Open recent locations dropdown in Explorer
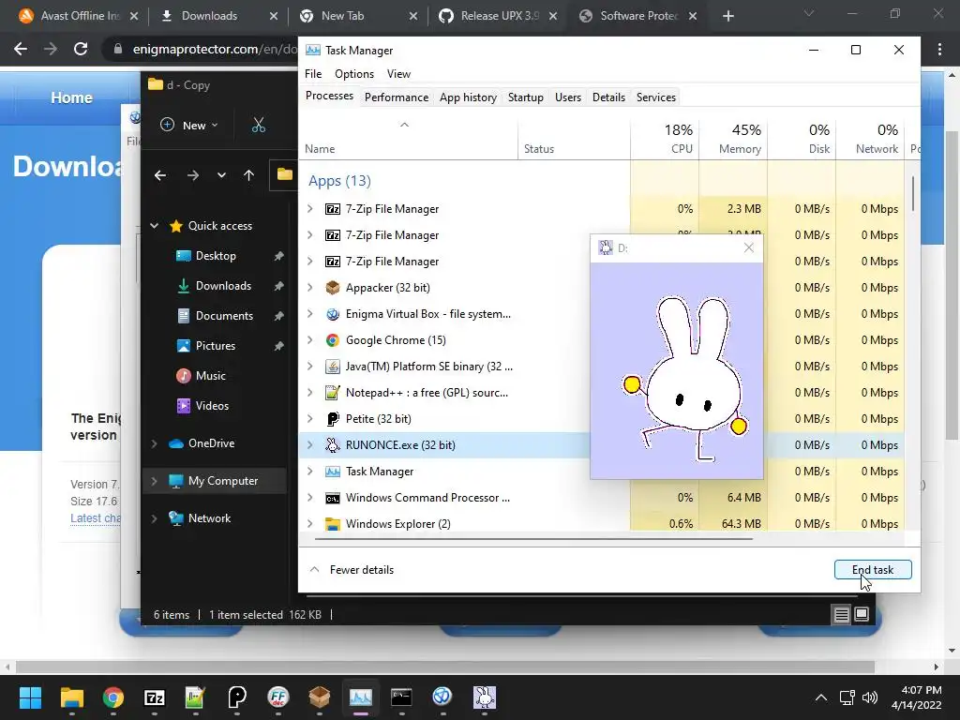Viewport: 960px width, 720px height. pos(221,175)
